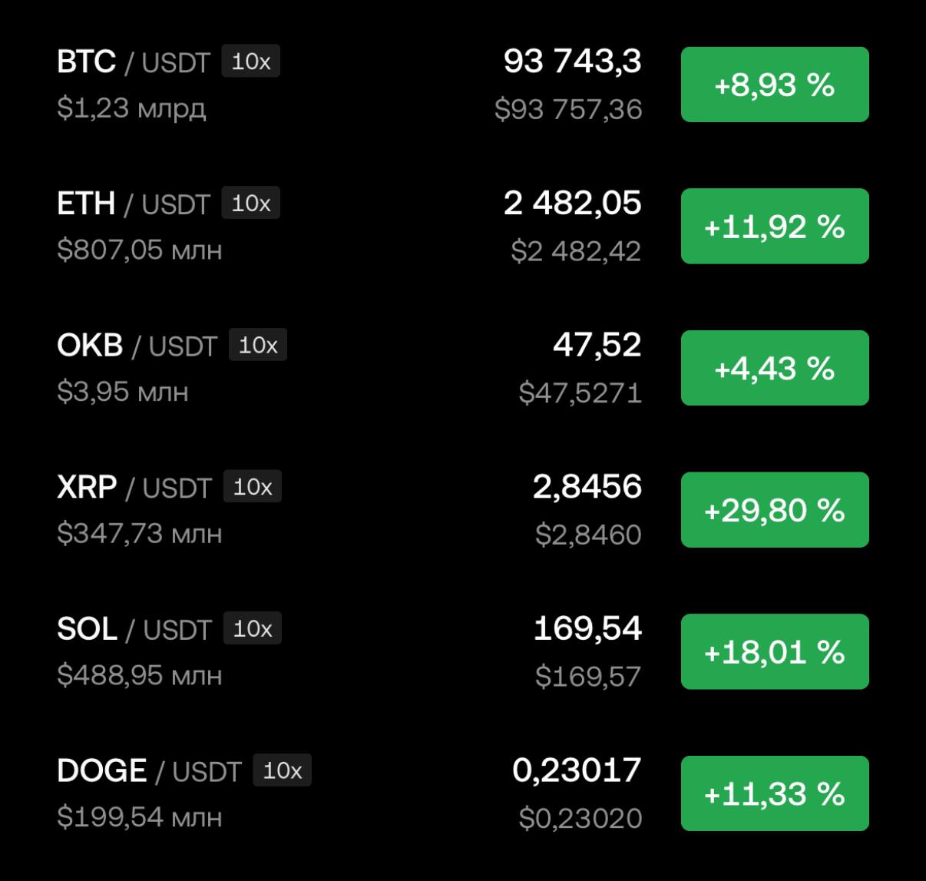Select the 10x badge beside ETH / USDT
926x881 pixels.
[x=251, y=204]
